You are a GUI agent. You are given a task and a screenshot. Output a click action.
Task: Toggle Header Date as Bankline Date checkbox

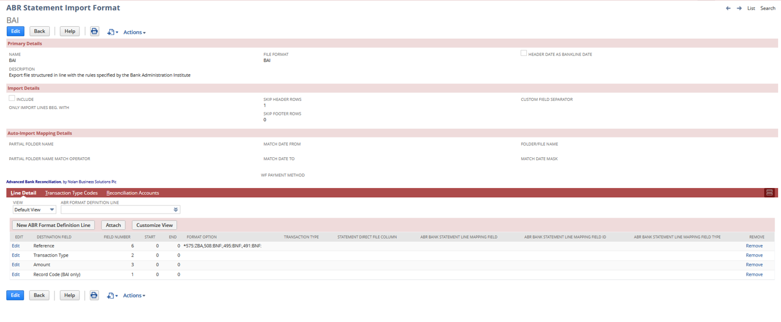523,53
